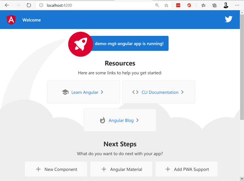The width and height of the screenshot is (244, 181).
Task: Open the Collections icon
Action: pos(214,5)
